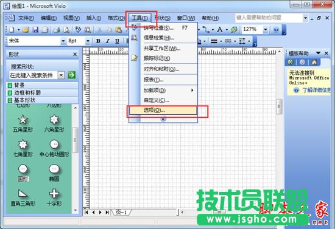This screenshot has width=335, height=229.
Task: Run spelling check from the toolbar icon
Action: (78, 30)
